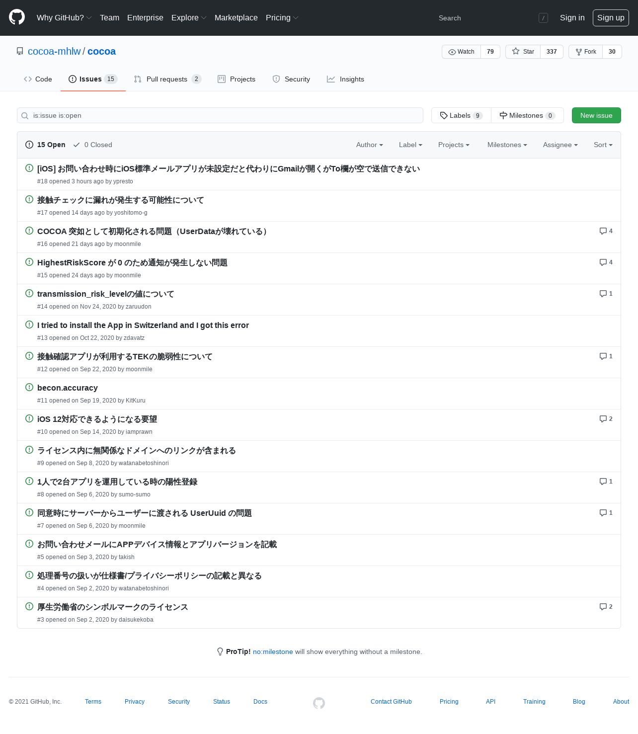Open the cocoa-mhlw owner link
This screenshot has width=638, height=734.
coord(54,51)
